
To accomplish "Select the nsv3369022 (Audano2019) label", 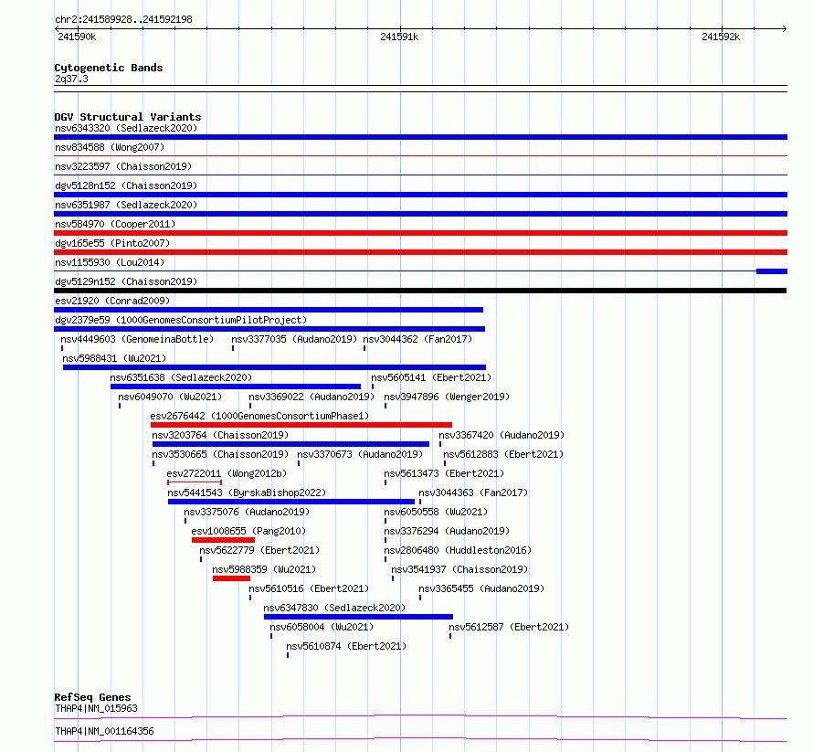I will tap(311, 397).
